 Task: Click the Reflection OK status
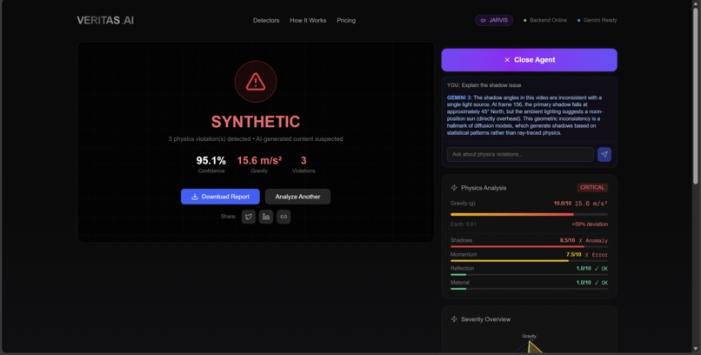click(601, 269)
